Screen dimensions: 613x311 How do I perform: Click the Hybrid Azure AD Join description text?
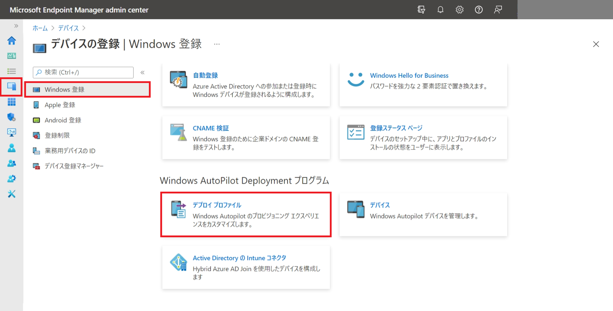click(x=256, y=273)
